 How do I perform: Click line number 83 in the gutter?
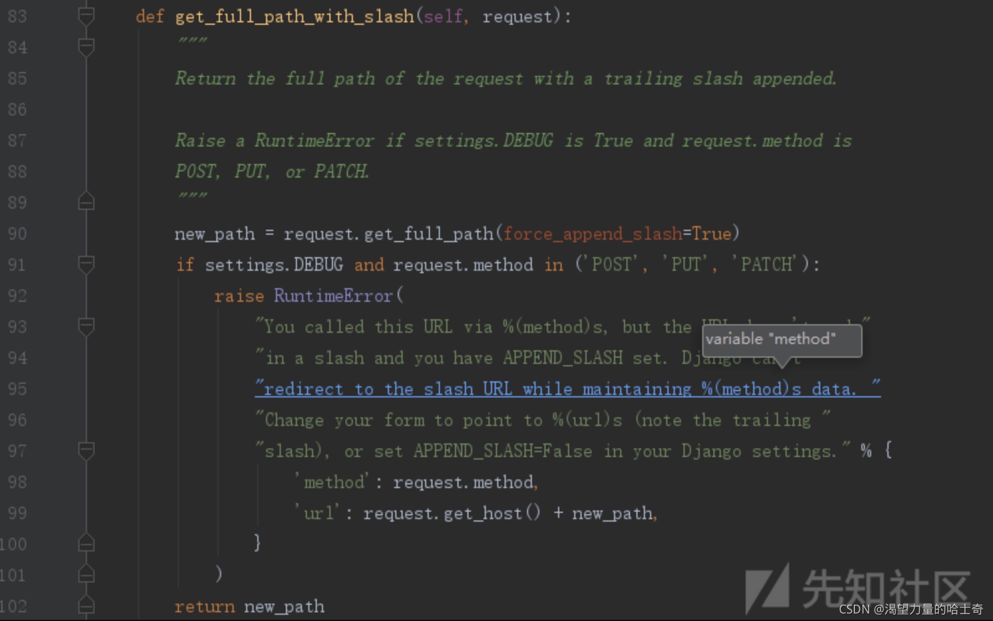point(17,16)
